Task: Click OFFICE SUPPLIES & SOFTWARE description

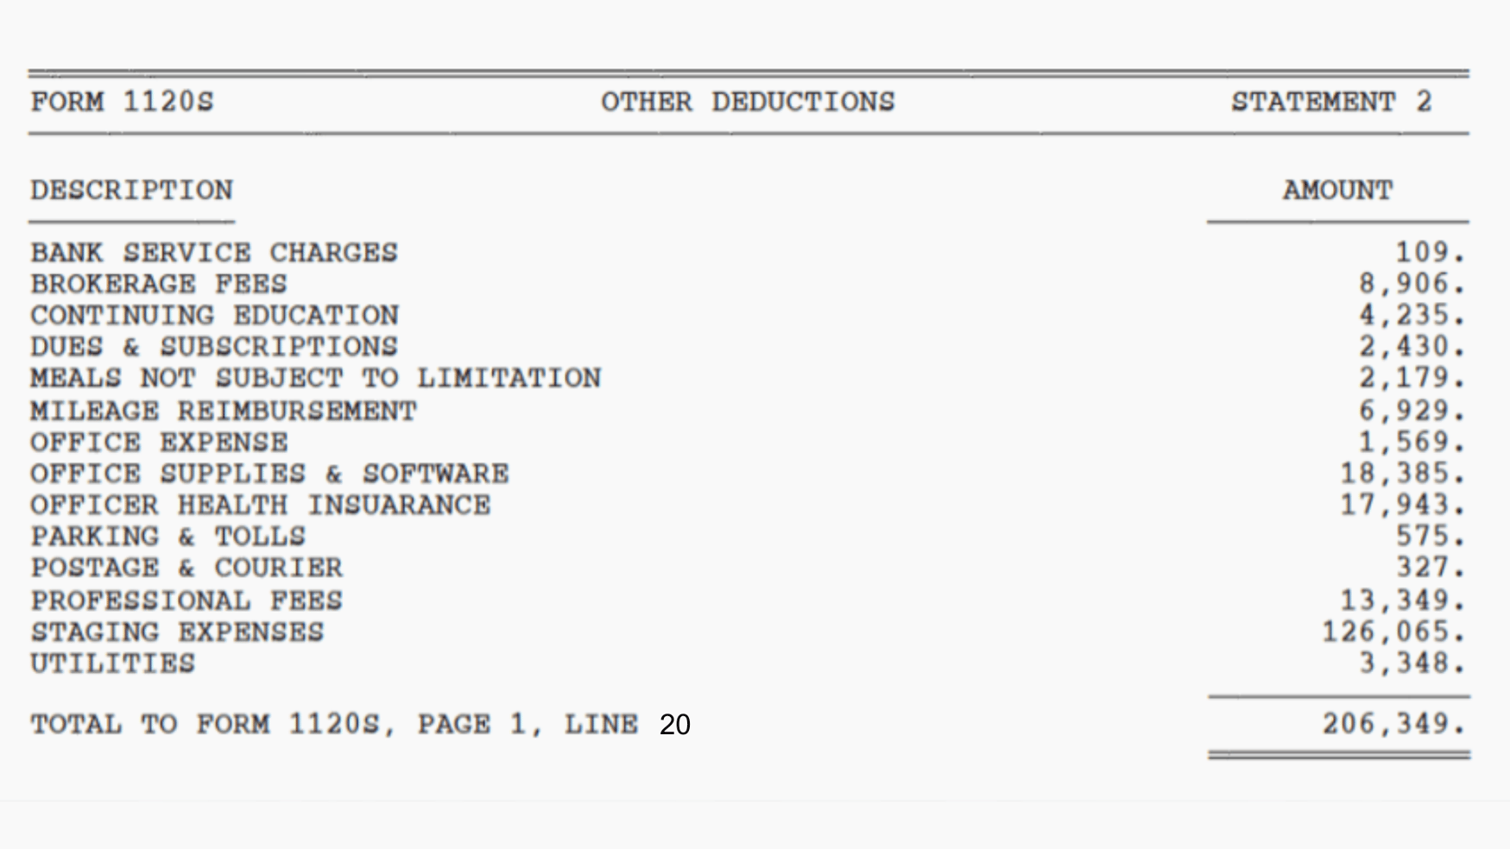Action: click(269, 474)
